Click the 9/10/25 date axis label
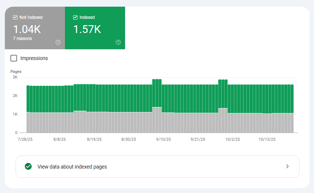The height and width of the screenshot is (193, 314). [163, 140]
